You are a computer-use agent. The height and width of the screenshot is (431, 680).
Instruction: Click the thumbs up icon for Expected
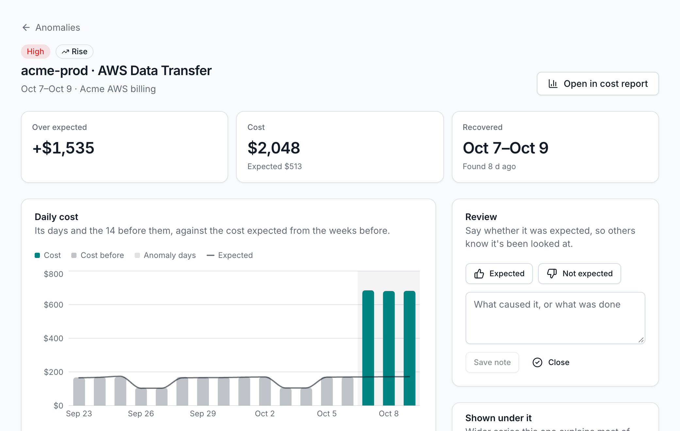point(479,274)
